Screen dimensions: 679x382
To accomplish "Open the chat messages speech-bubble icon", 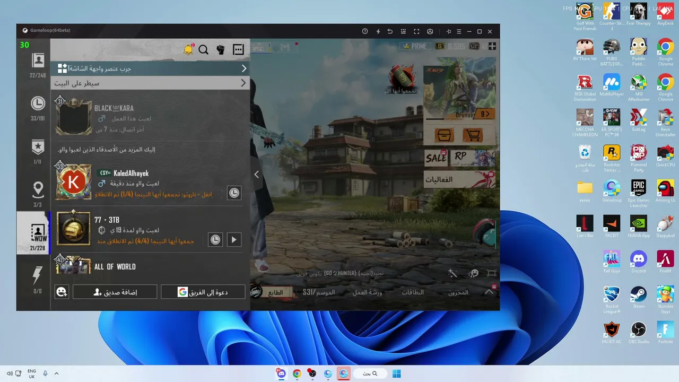I will pyautogui.click(x=239, y=50).
